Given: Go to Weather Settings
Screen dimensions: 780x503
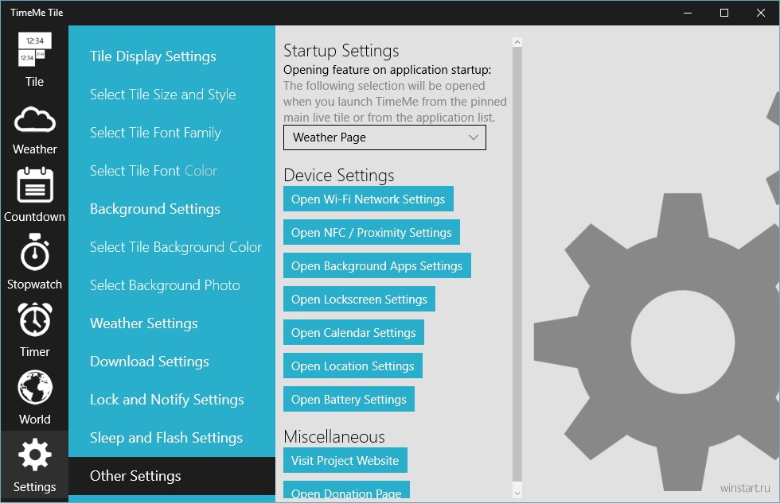Looking at the screenshot, I should (x=144, y=323).
